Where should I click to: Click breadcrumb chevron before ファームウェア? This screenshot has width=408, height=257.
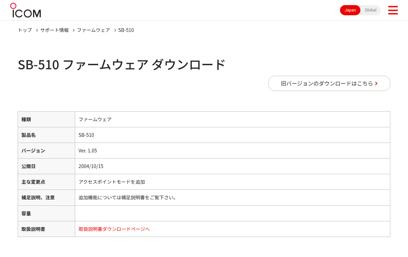pos(73,30)
